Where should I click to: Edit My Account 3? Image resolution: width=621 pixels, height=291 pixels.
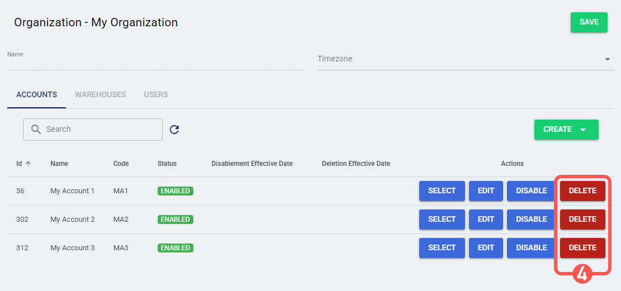(x=486, y=247)
